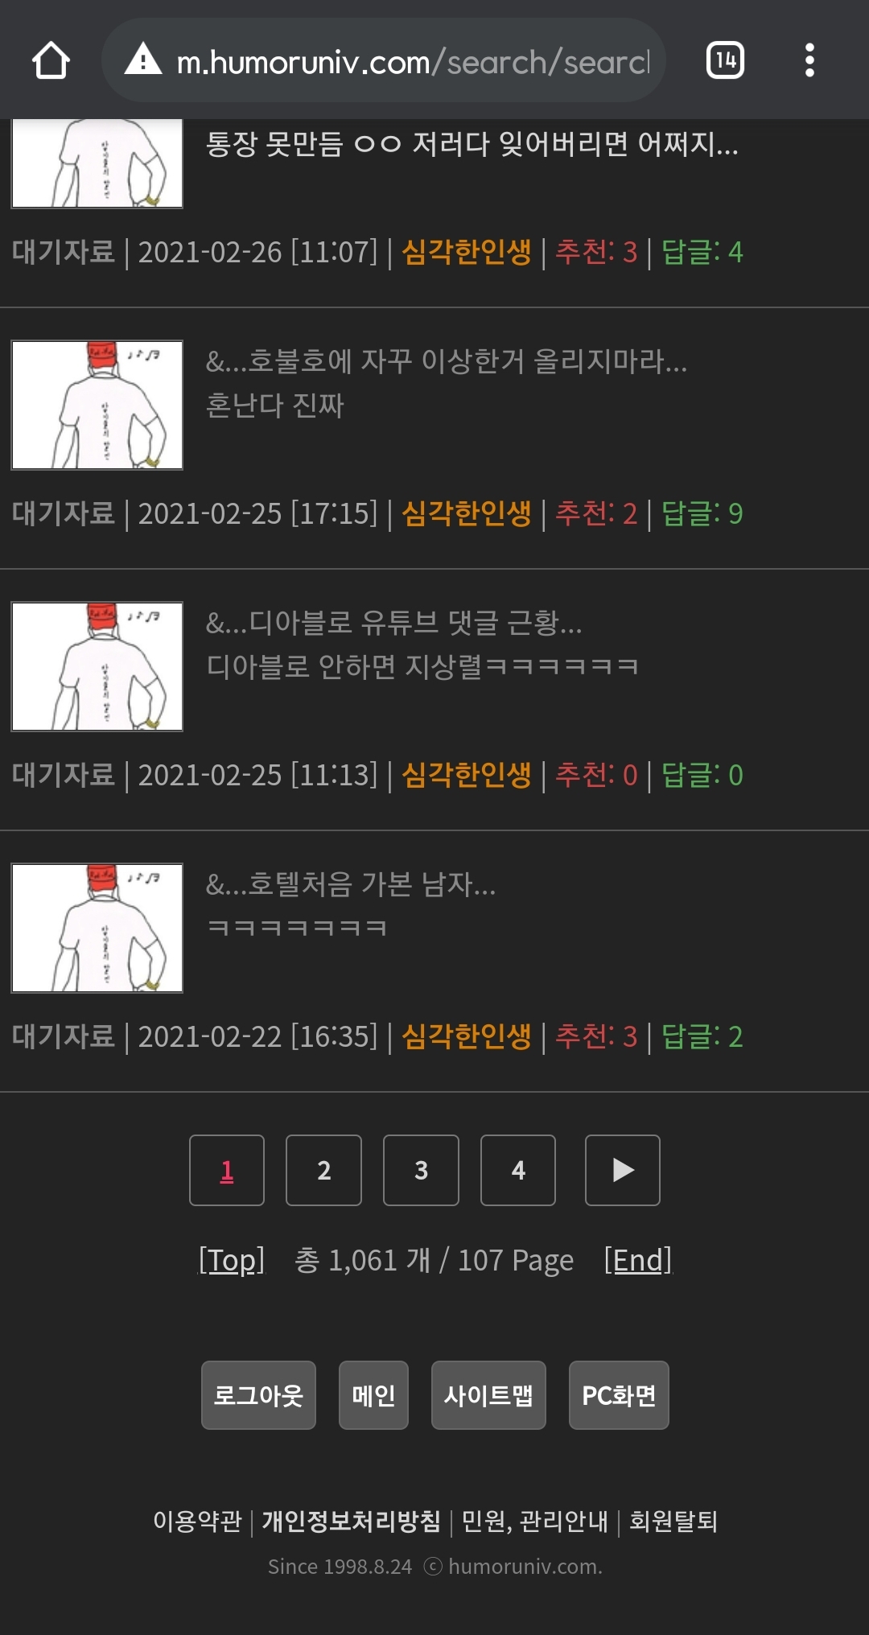
Task: Open the post titled 호불호에 자꾸 이상한거 올리지마라
Action: (447, 361)
